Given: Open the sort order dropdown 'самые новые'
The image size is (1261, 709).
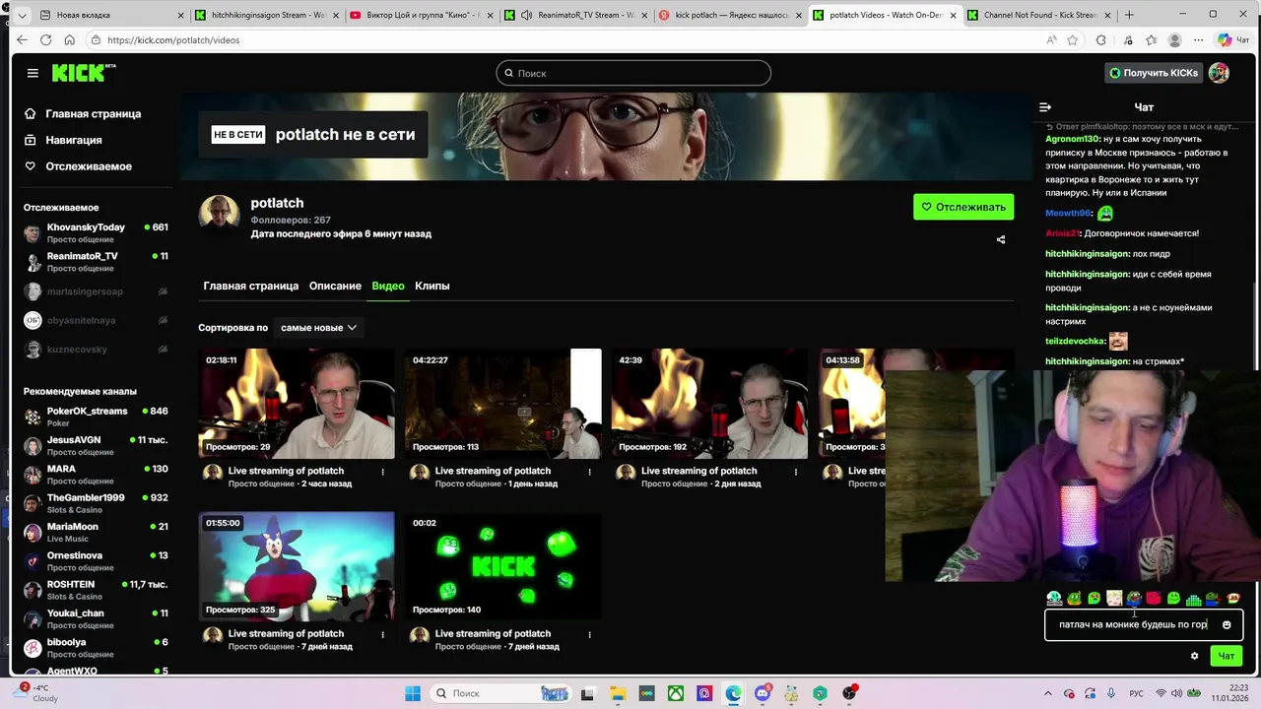Looking at the screenshot, I should click(x=317, y=328).
